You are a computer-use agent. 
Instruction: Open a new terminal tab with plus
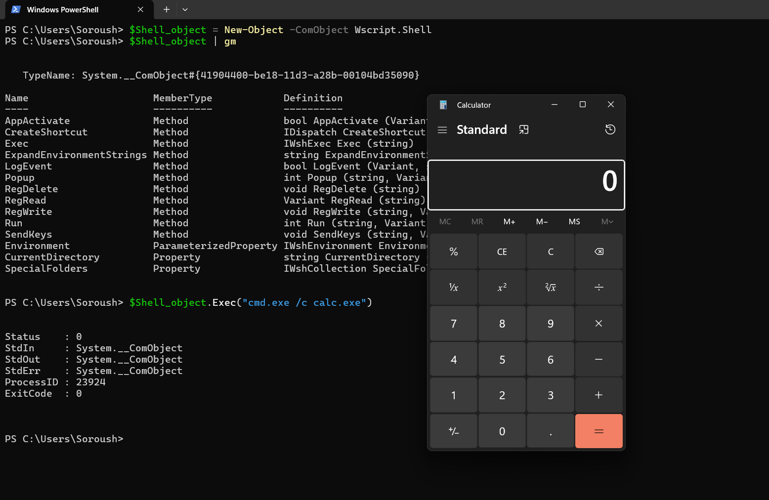click(167, 9)
